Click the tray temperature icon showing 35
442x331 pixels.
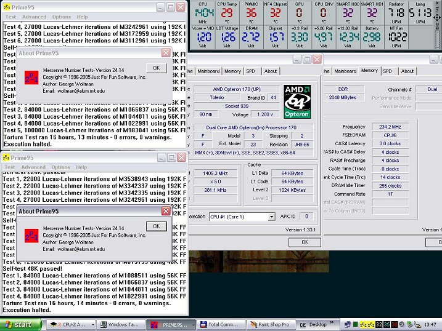point(387,324)
